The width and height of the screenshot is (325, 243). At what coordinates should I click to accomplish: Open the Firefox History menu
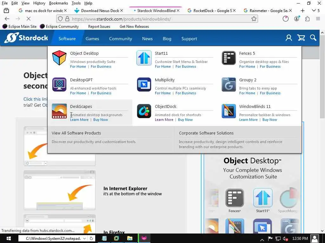coord(39,3)
